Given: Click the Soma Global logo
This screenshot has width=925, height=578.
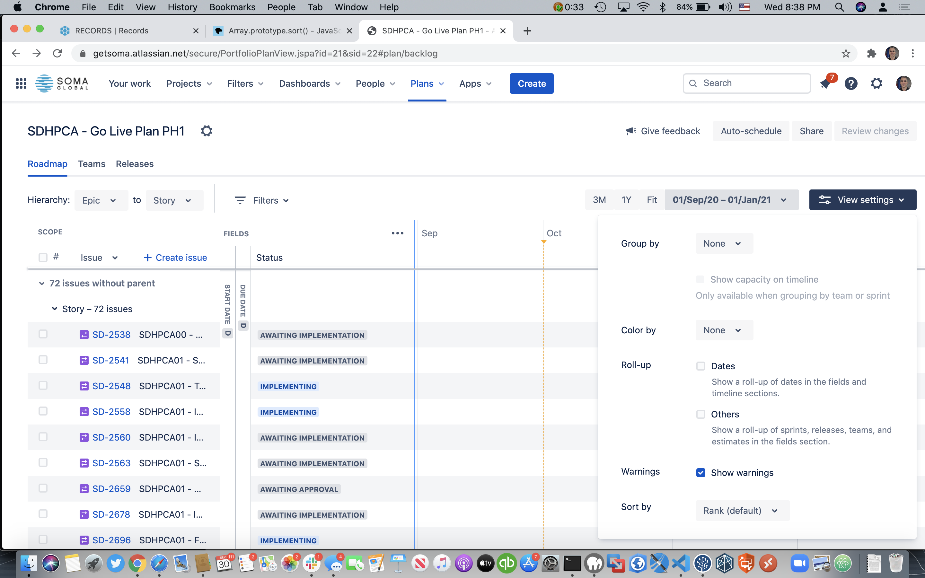Looking at the screenshot, I should pyautogui.click(x=62, y=83).
